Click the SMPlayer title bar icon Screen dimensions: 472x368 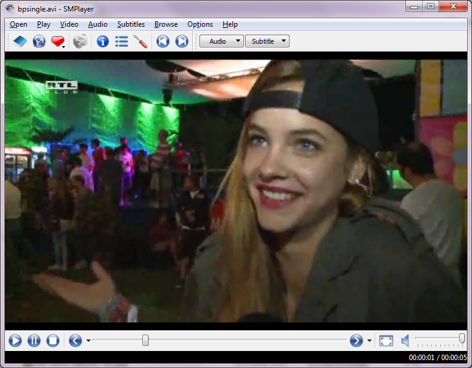pyautogui.click(x=10, y=9)
